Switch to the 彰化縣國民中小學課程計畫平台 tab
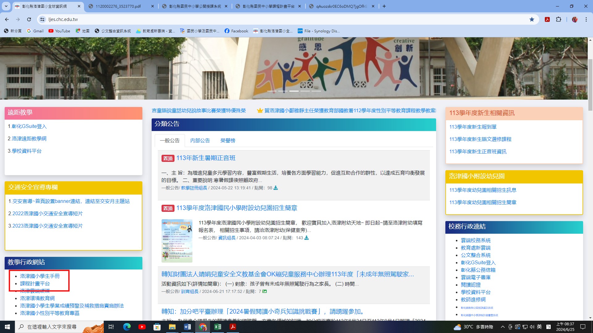 pos(268,6)
